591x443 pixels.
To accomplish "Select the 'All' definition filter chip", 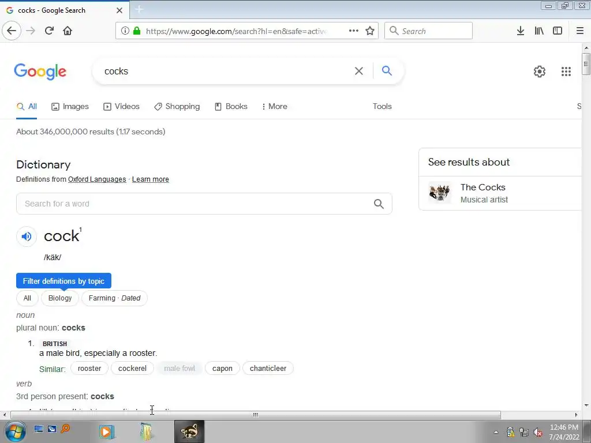I will pos(27,298).
